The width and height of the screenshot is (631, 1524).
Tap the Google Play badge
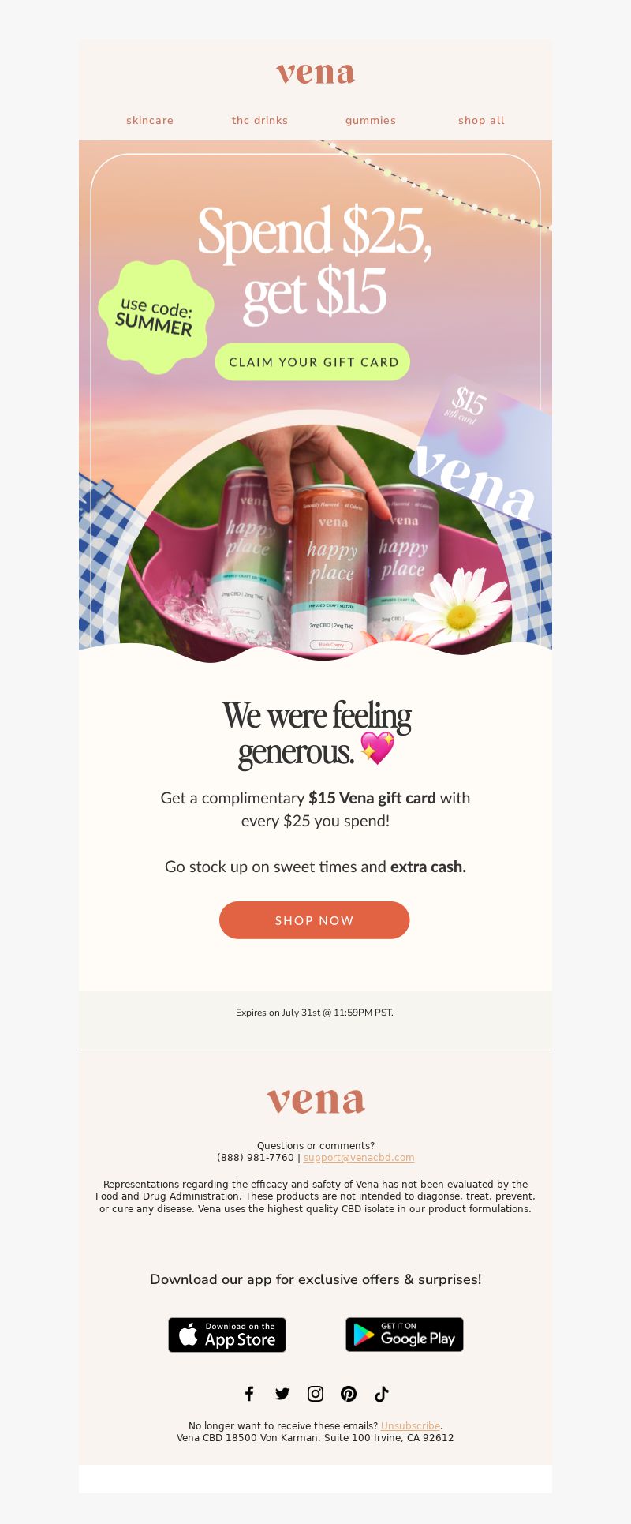click(405, 1335)
